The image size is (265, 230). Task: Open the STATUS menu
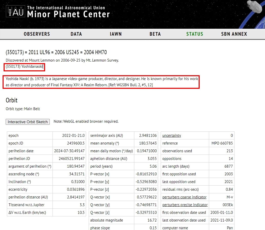click(x=195, y=34)
